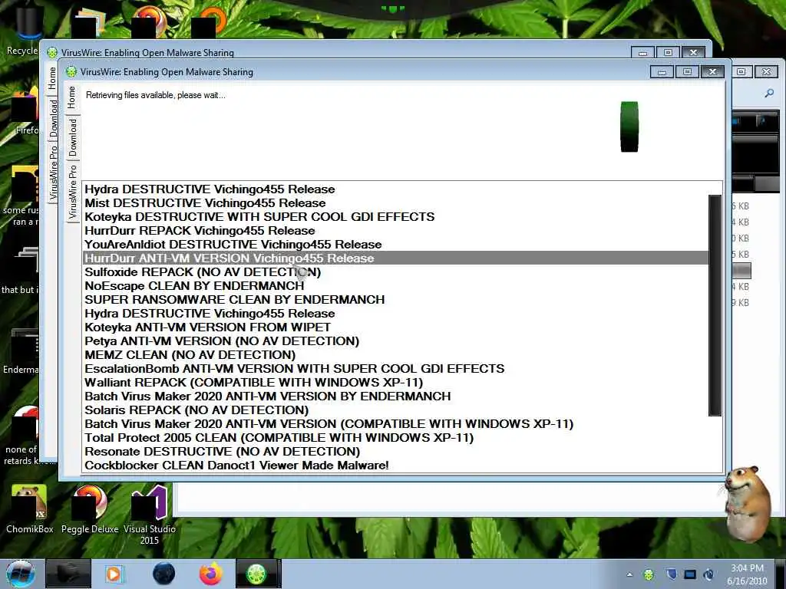
Task: Switch to the Download tab in front window
Action: [73, 137]
